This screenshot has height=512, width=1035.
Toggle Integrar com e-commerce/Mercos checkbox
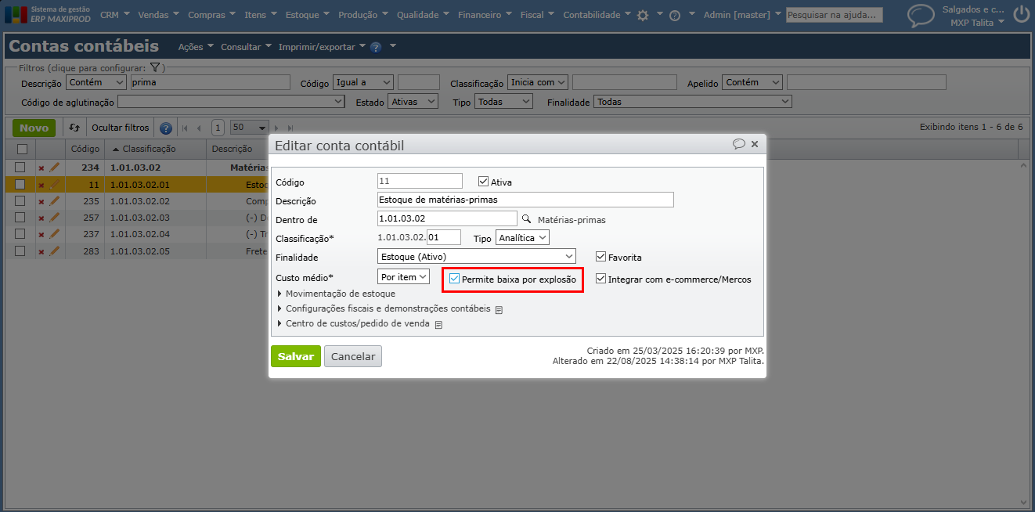(600, 279)
